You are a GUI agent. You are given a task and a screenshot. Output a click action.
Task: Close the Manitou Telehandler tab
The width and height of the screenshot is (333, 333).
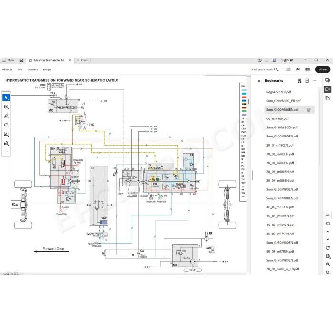pos(70,60)
